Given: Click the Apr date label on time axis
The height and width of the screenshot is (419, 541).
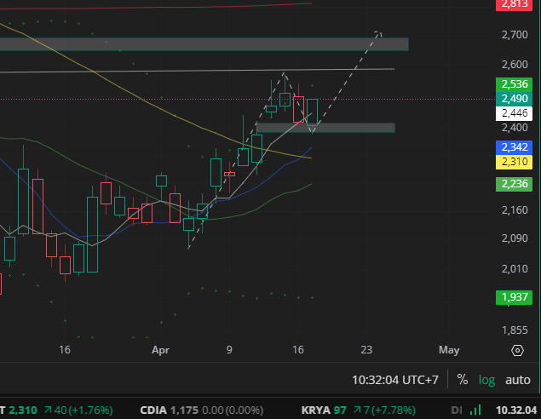Looking at the screenshot, I should click(x=160, y=350).
